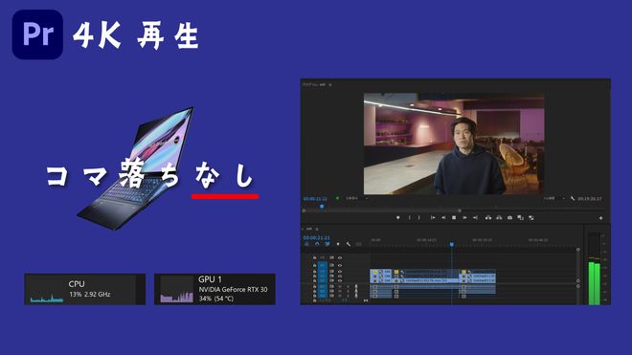
Task: Select the Program: edit panel tab
Action: tap(314, 84)
